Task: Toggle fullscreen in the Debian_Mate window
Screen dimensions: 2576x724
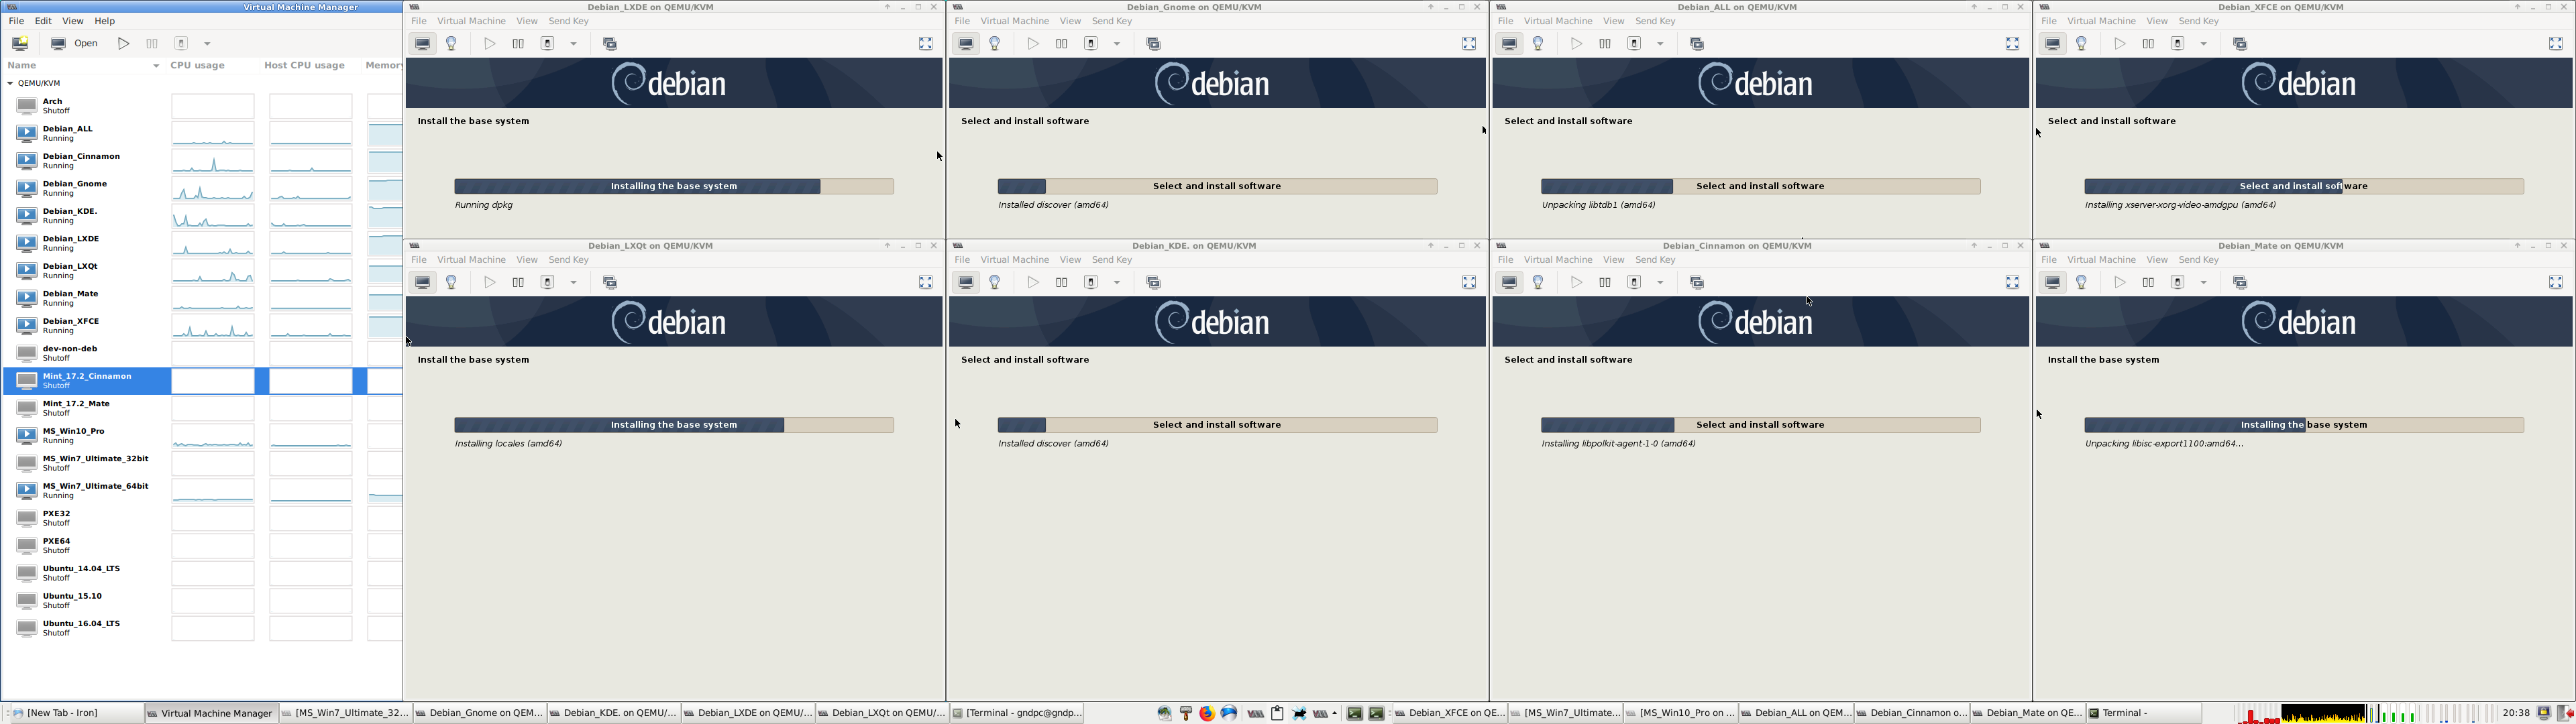Action: 2555,282
